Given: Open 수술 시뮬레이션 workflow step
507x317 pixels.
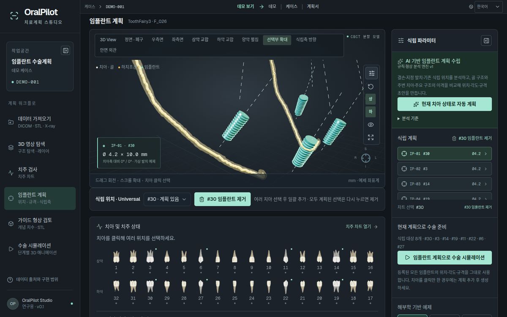Looking at the screenshot, I should (x=40, y=249).
